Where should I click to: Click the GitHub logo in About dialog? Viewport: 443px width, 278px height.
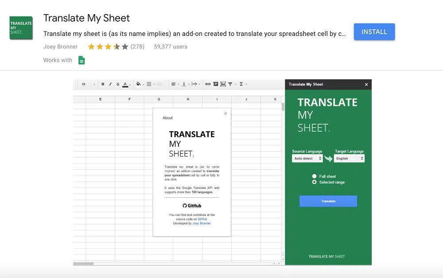click(x=192, y=206)
